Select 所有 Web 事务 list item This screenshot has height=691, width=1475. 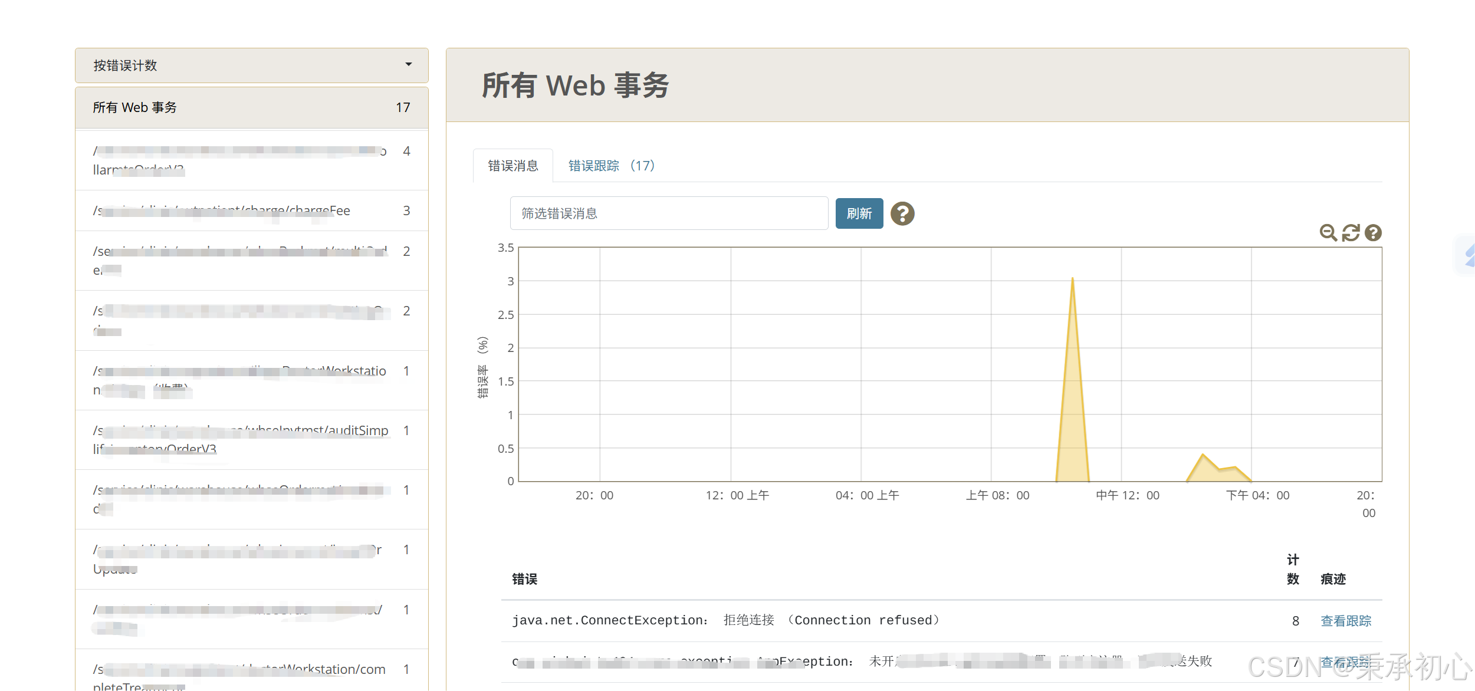coord(251,107)
